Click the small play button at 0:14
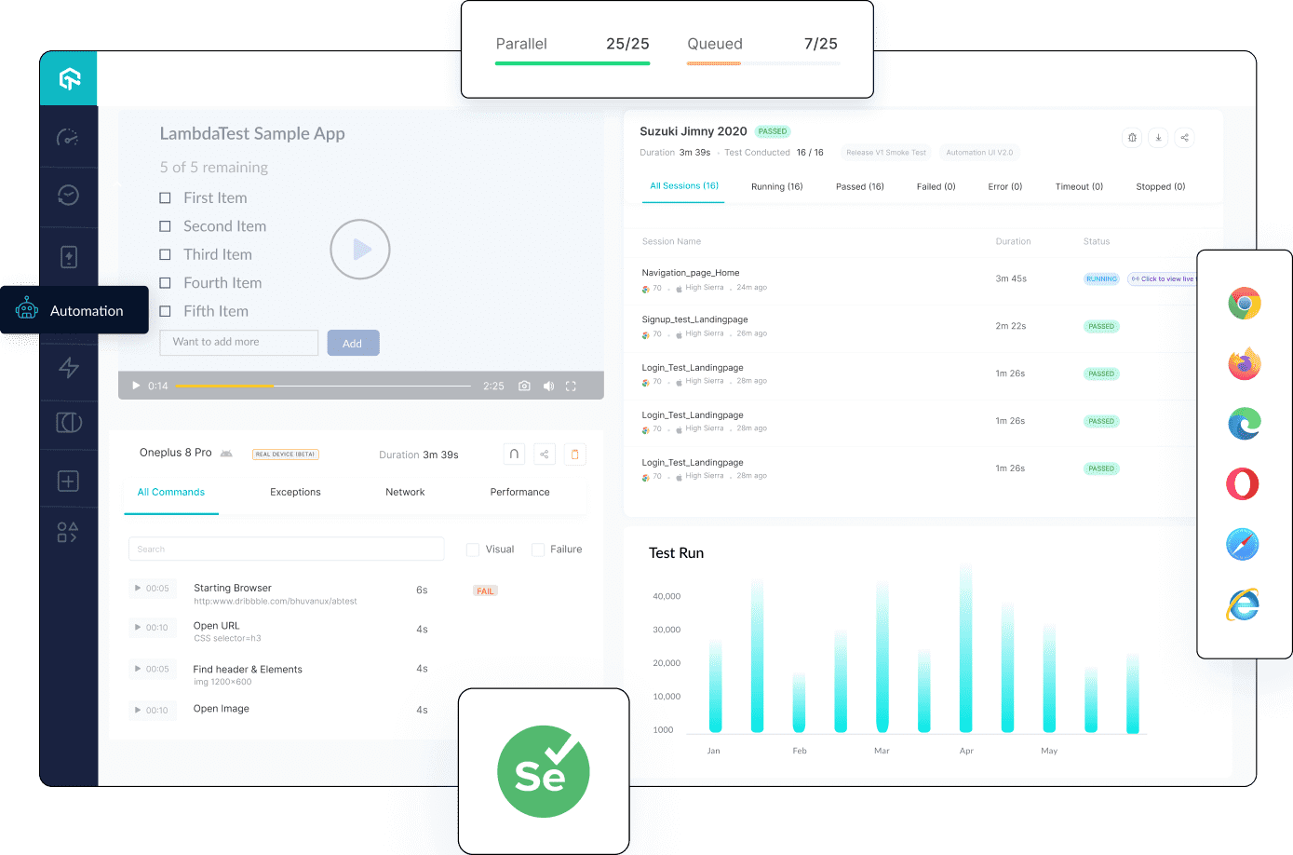Viewport: 1293px width, 855px height. tap(136, 386)
